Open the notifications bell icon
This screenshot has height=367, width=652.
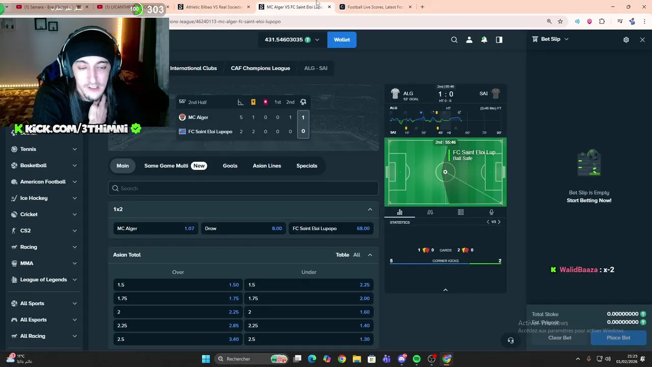pos(484,40)
